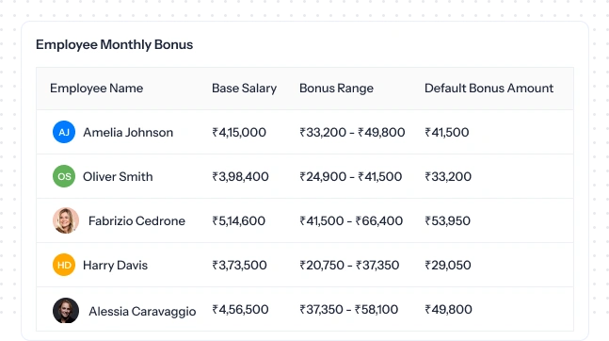Click the Bonus Range column header

[x=336, y=89]
